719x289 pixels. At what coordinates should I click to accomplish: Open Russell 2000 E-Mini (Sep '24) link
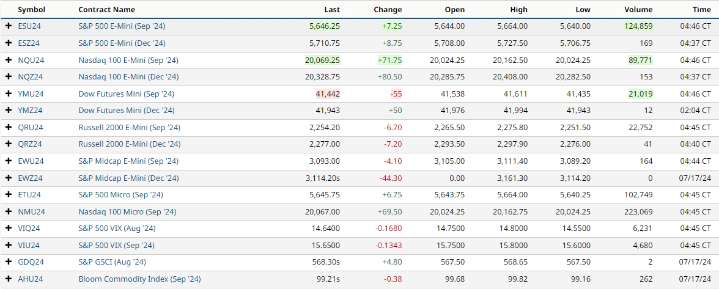[129, 127]
